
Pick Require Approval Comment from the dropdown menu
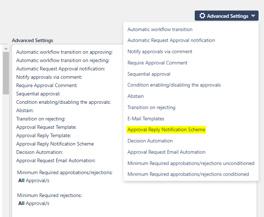coord(157,63)
